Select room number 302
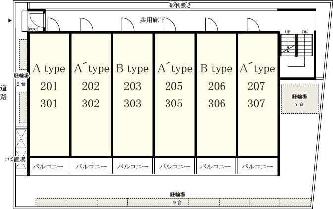 pyautogui.click(x=91, y=104)
